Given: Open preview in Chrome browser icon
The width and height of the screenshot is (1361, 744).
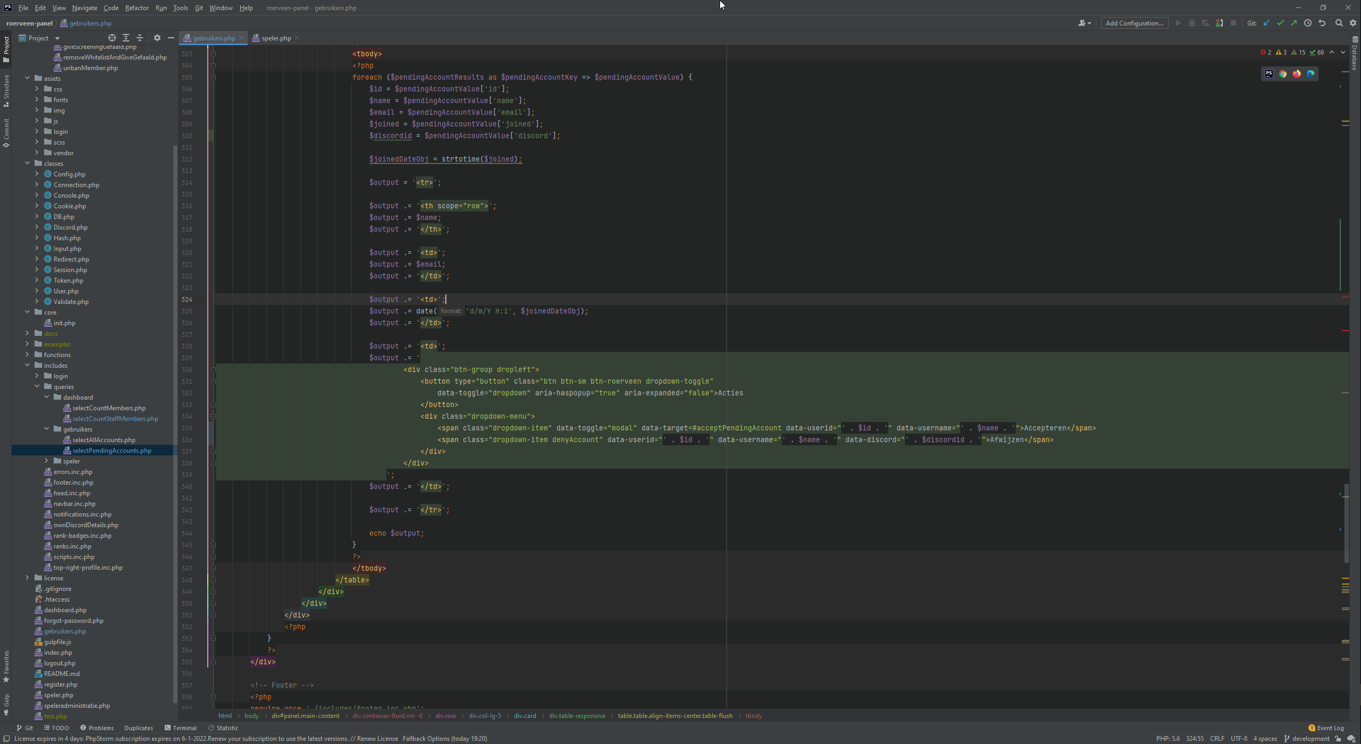Looking at the screenshot, I should coord(1283,74).
